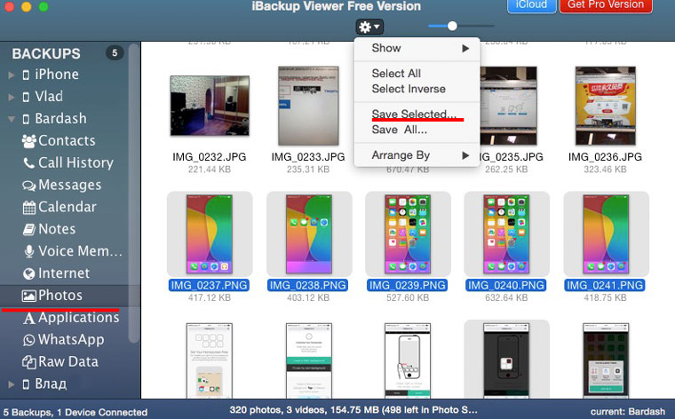Expand the Vlad backup entry
This screenshot has height=419, width=675.
[11, 97]
